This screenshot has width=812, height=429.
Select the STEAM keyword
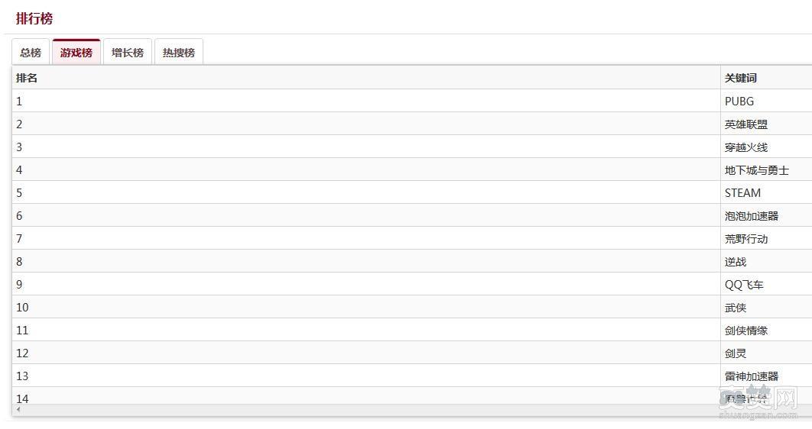coord(743,192)
